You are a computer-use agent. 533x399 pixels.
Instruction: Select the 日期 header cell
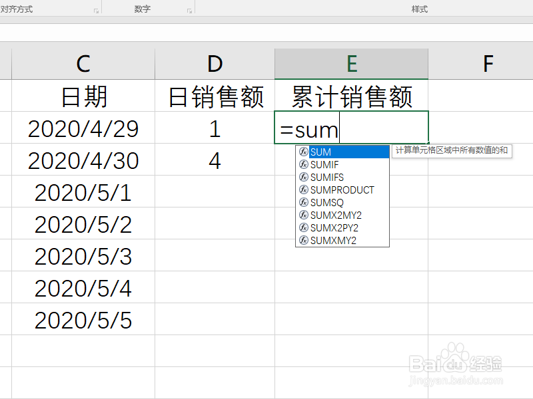(83, 96)
